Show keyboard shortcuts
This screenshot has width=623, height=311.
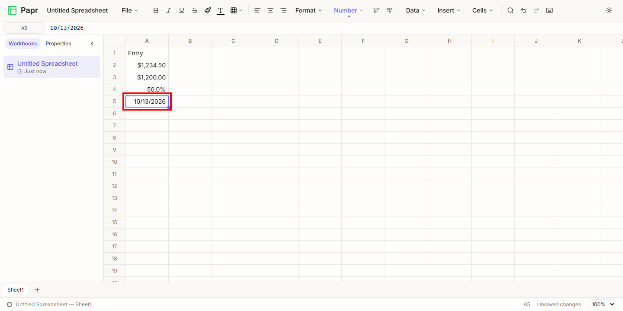pyautogui.click(x=549, y=10)
